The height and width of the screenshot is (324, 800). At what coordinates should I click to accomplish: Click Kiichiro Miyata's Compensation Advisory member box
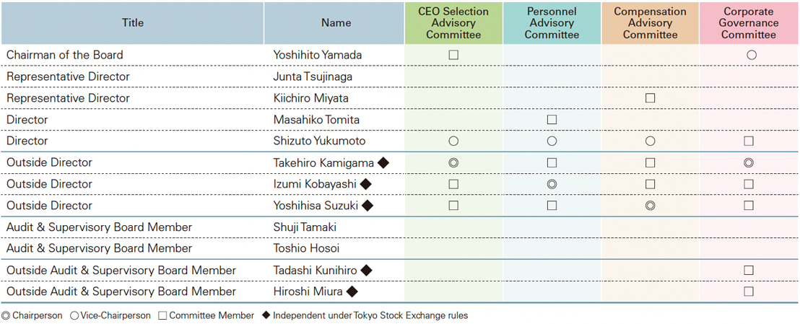pyautogui.click(x=650, y=98)
